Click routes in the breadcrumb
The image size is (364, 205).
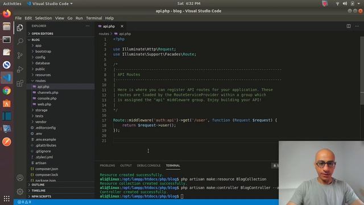(x=104, y=34)
